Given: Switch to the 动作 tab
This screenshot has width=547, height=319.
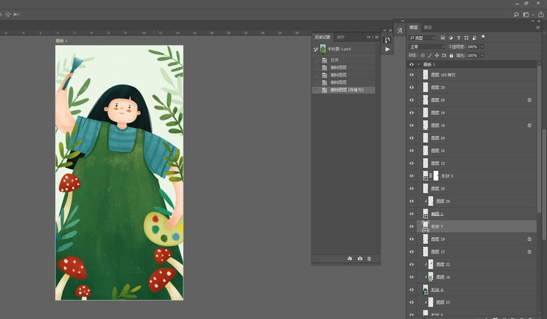Looking at the screenshot, I should coord(341,37).
